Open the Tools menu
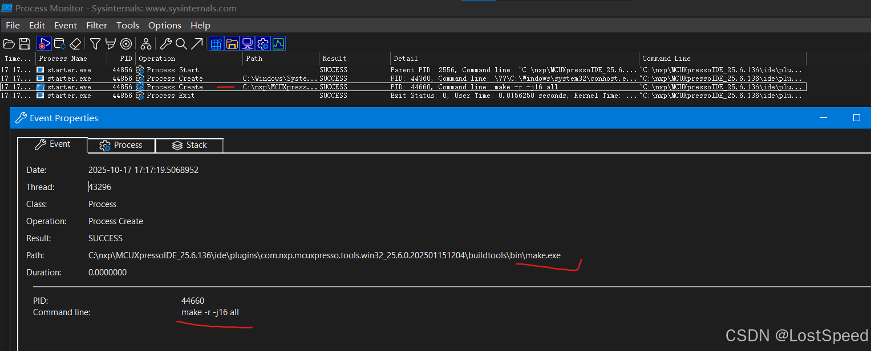 (128, 25)
